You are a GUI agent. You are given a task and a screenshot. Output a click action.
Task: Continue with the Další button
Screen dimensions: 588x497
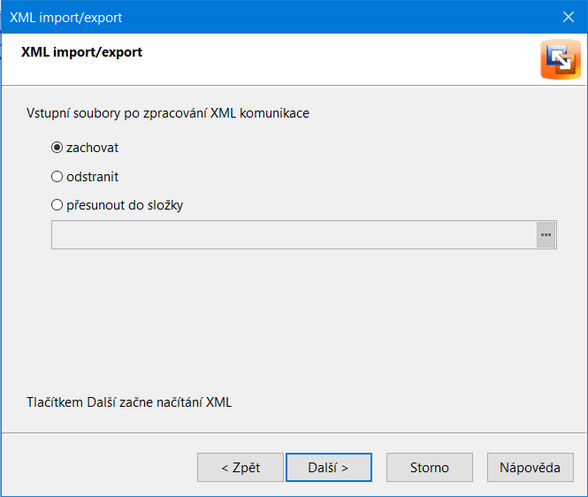pyautogui.click(x=329, y=467)
